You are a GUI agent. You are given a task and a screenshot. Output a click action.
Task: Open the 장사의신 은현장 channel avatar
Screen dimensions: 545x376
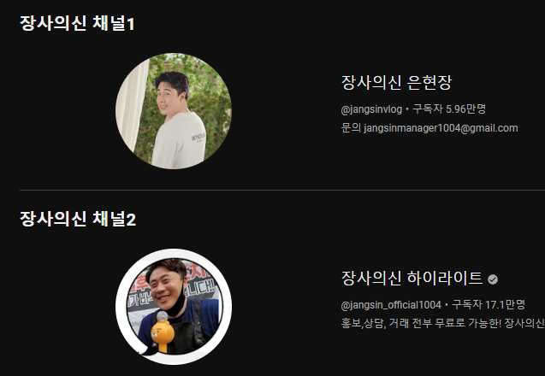174,111
